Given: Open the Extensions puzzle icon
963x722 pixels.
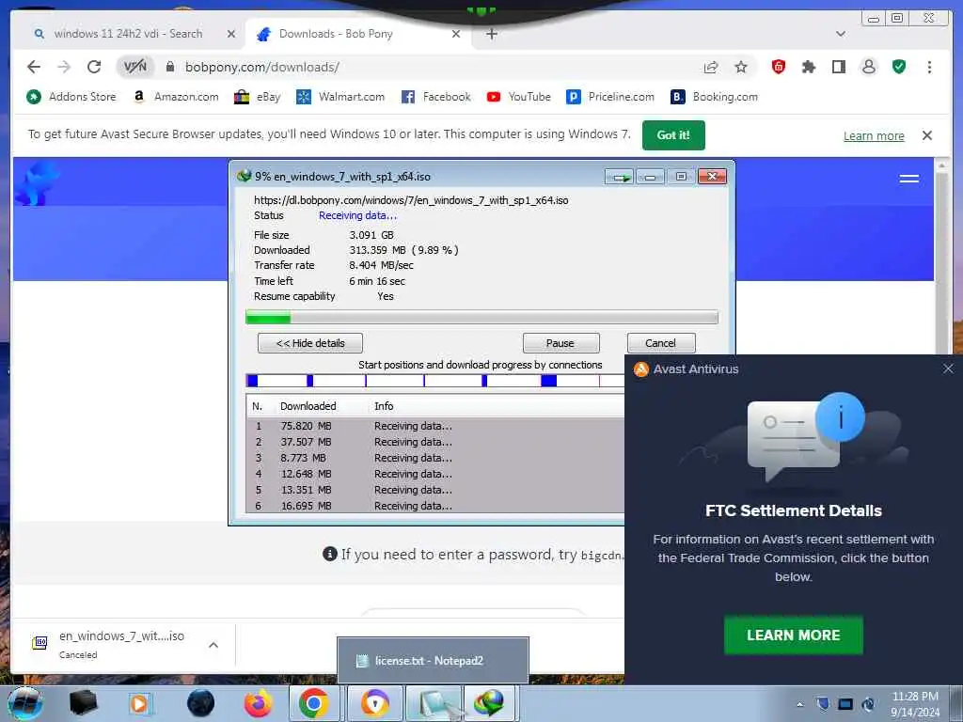Looking at the screenshot, I should click(808, 67).
